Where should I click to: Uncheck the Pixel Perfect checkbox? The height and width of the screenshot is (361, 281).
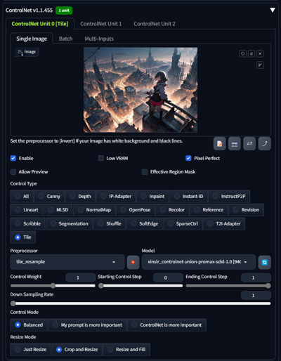188,158
